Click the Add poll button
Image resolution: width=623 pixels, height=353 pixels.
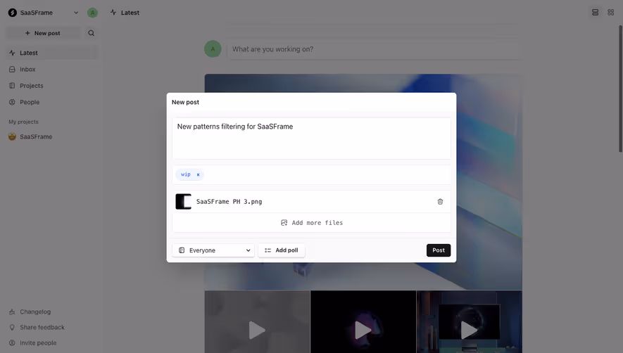[x=282, y=250]
